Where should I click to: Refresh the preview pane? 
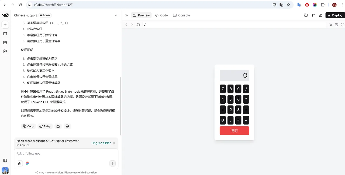coord(138,25)
